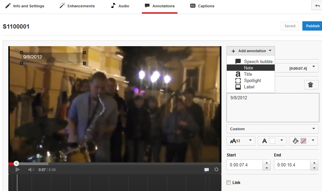Click the Label icon in menu
This screenshot has width=322, height=191.
point(238,87)
